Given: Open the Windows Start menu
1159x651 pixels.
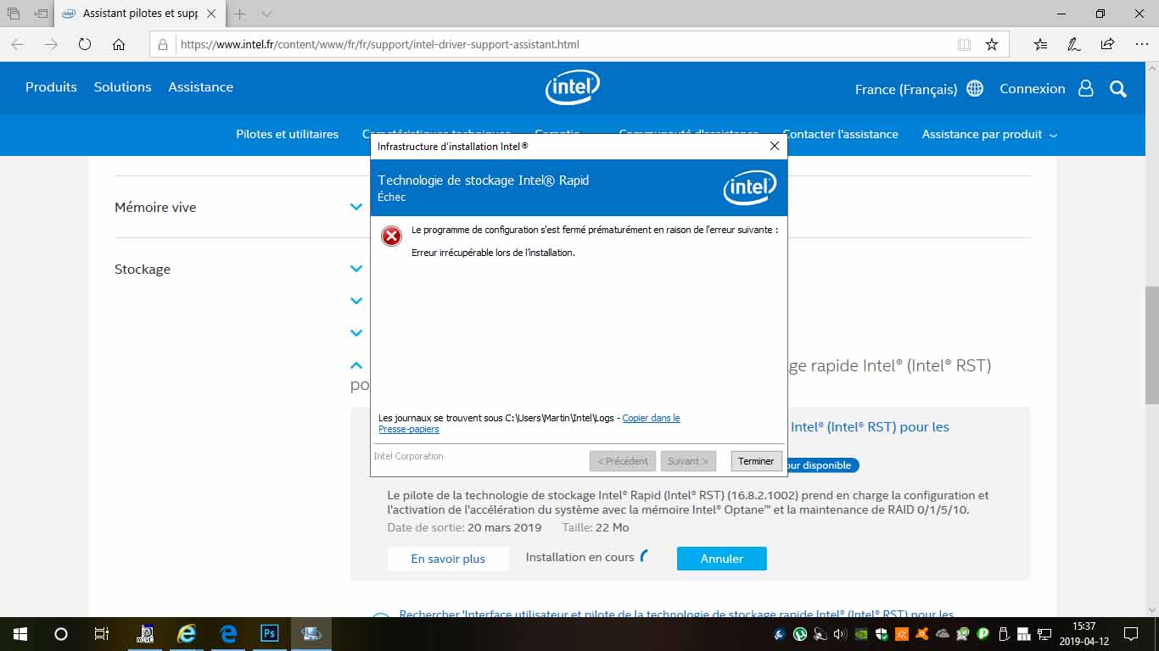Looking at the screenshot, I should click(20, 633).
